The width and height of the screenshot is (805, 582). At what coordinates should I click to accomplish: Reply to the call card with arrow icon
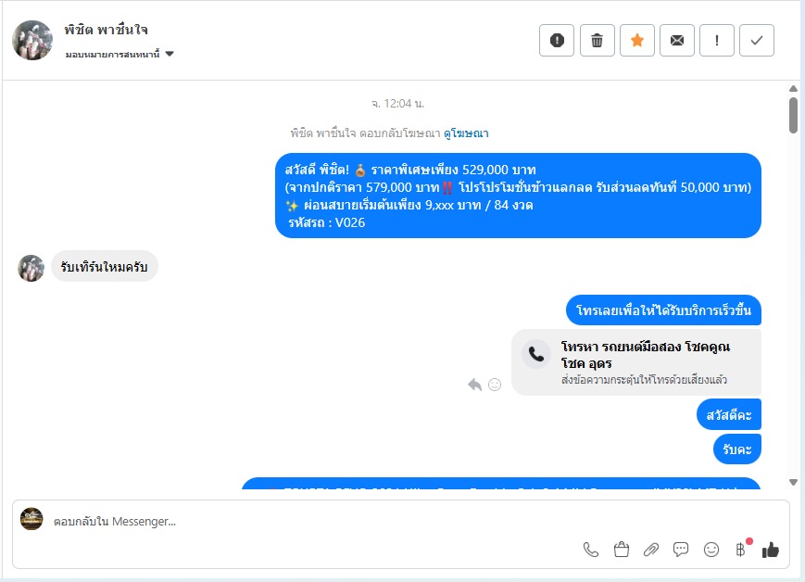pyautogui.click(x=475, y=385)
